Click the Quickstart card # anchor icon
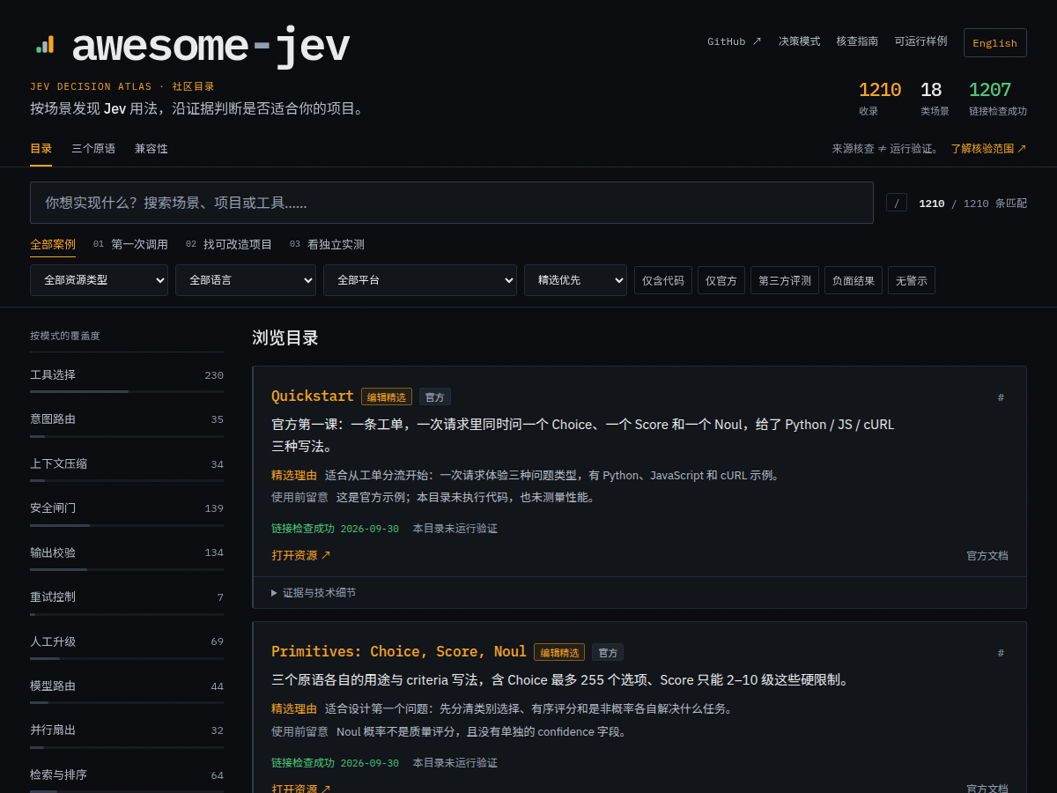 coord(1001,397)
